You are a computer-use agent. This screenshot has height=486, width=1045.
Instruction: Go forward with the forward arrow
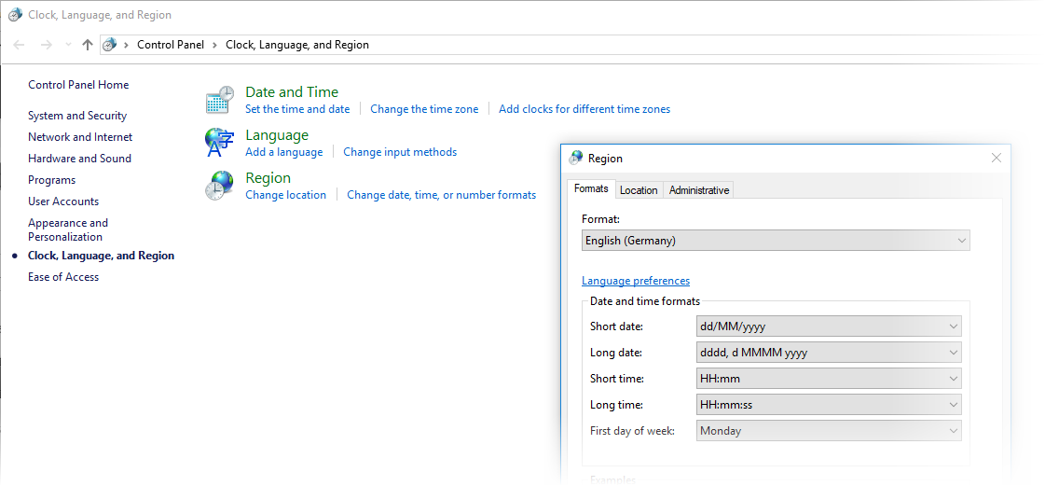pos(46,45)
